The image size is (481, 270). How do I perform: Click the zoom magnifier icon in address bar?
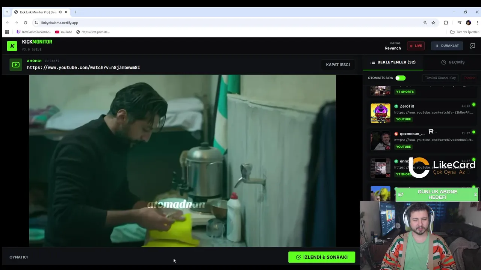425,23
